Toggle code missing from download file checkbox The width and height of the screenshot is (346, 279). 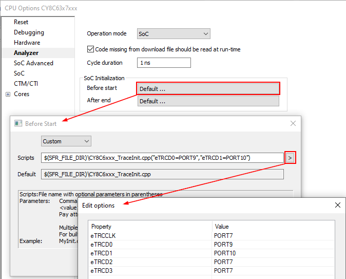coord(91,50)
